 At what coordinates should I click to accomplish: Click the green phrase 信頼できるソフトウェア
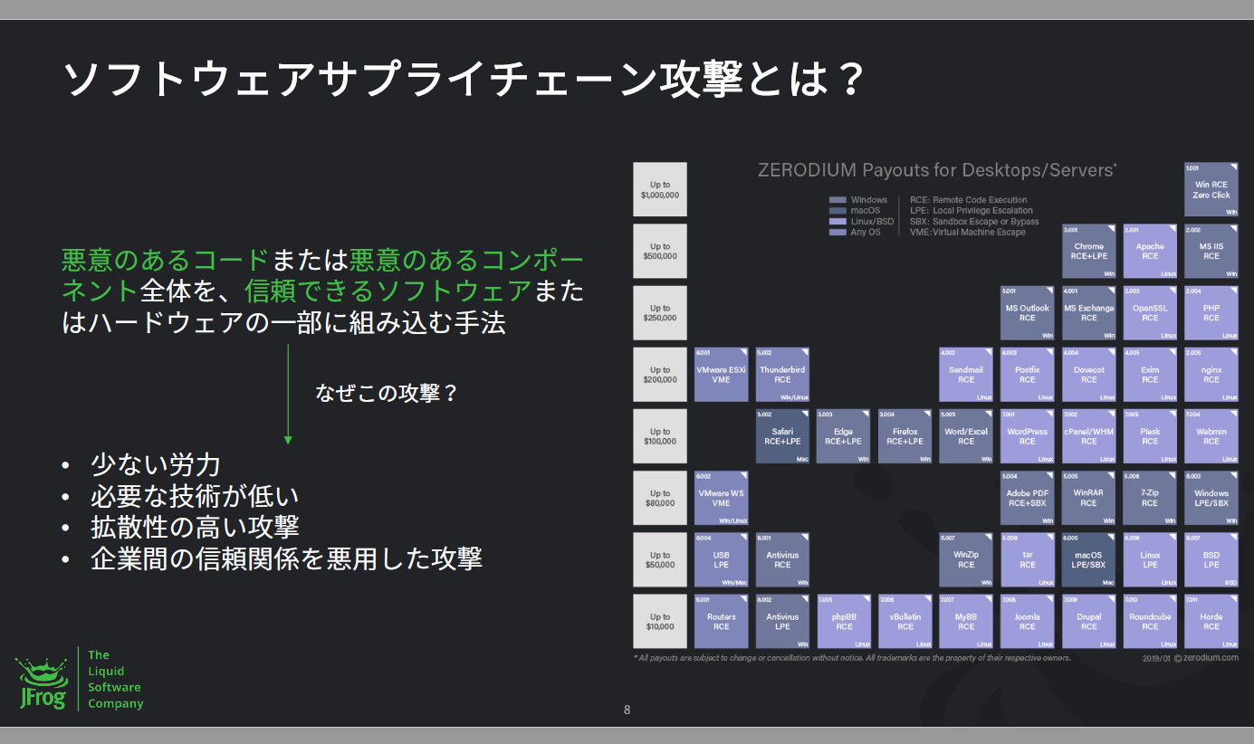tap(388, 291)
